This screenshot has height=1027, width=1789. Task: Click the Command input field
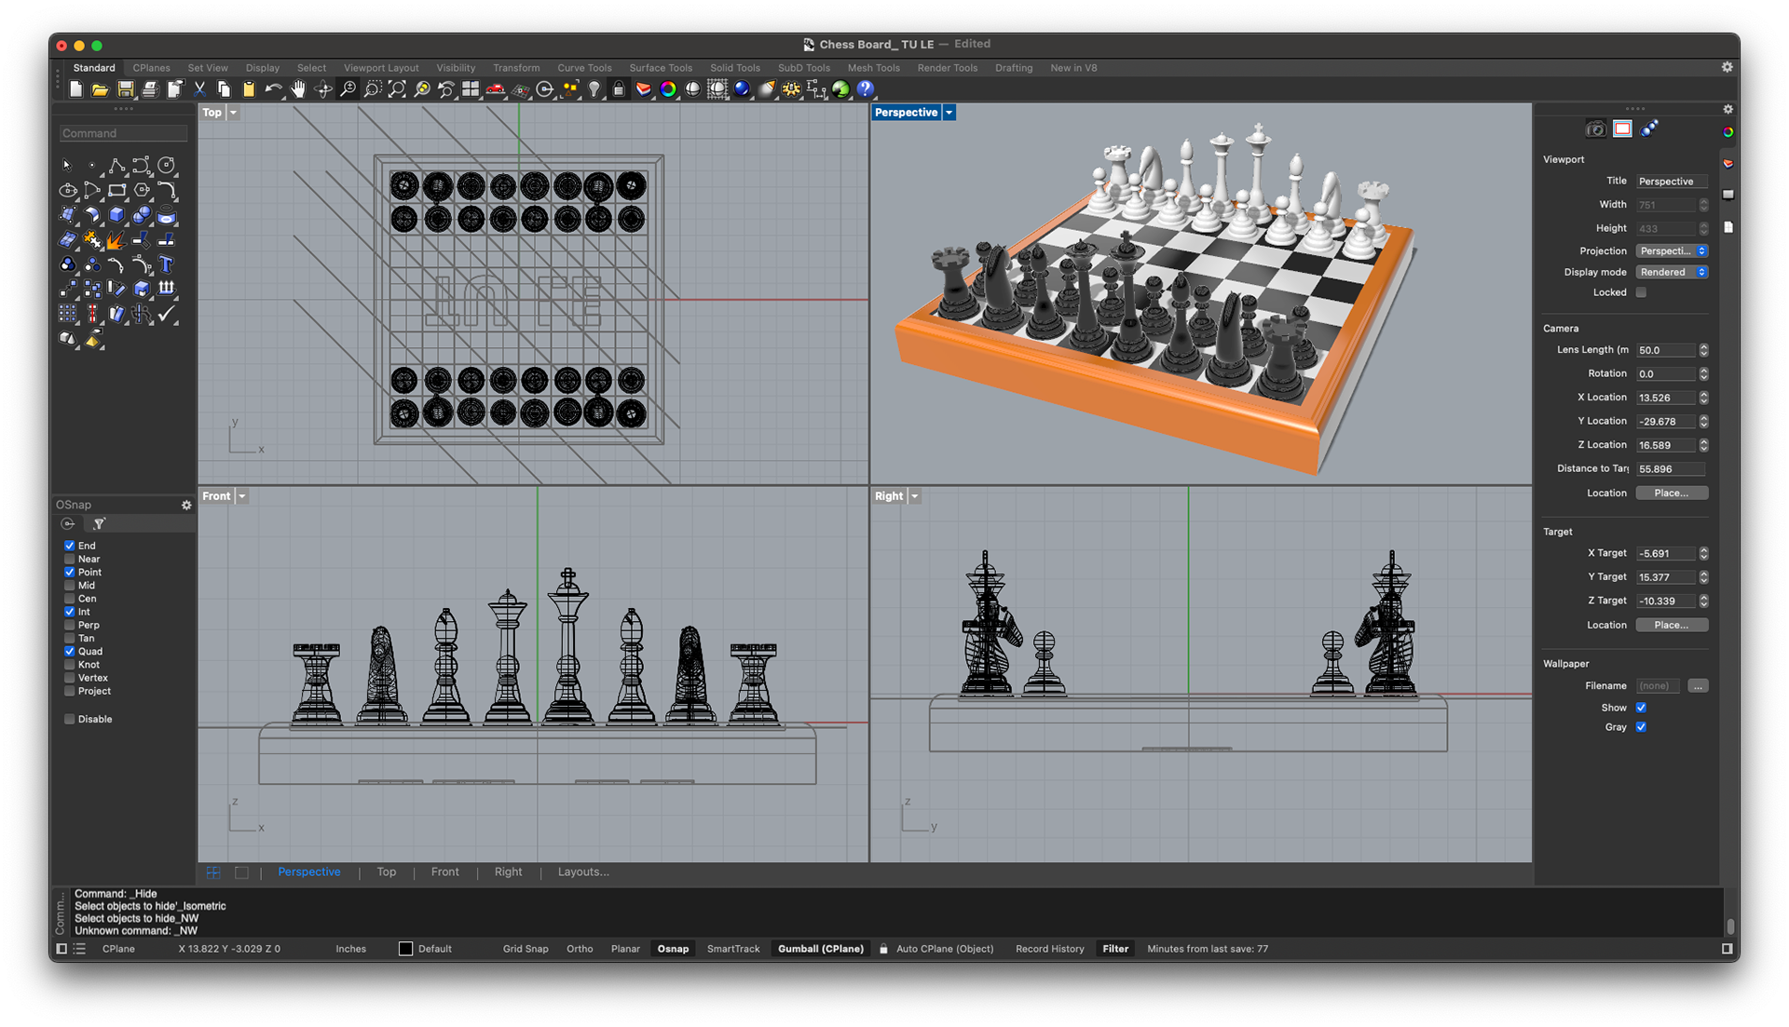pos(123,133)
